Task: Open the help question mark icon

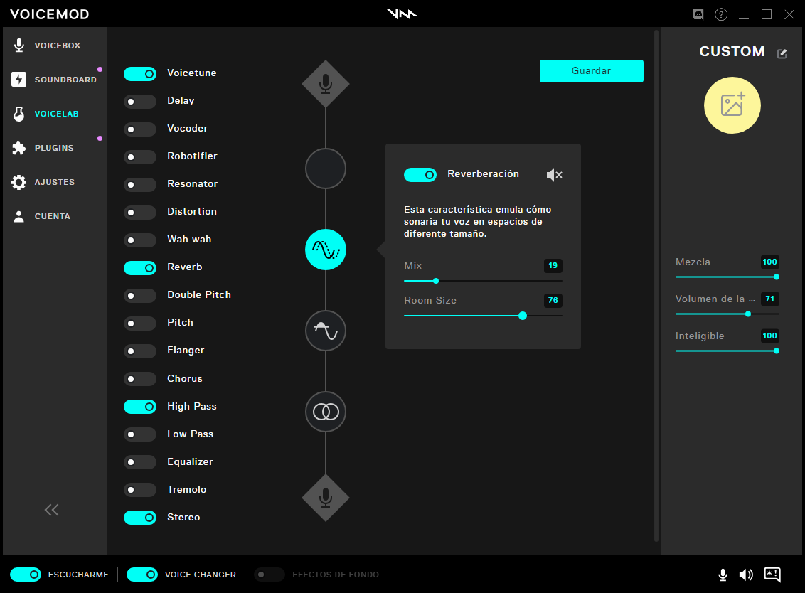Action: pyautogui.click(x=721, y=14)
